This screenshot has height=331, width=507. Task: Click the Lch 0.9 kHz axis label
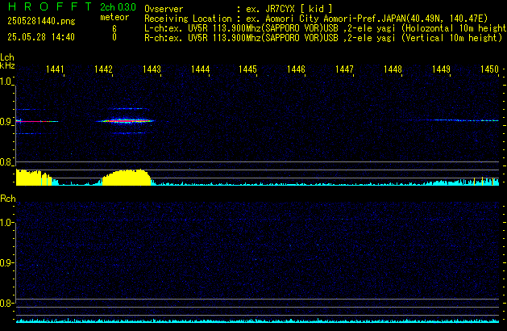[x=6, y=122]
